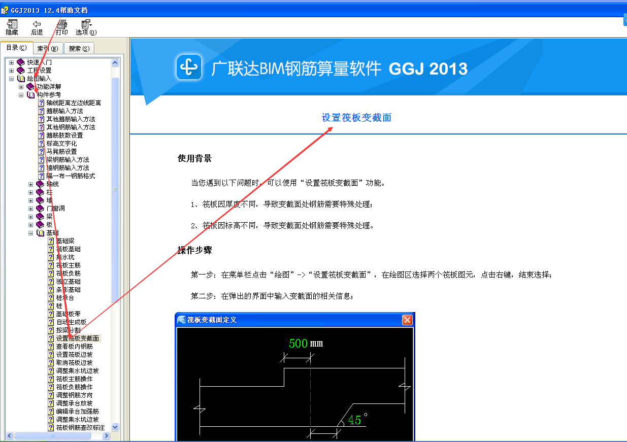Open the 墙钢筋输入方法 topic
This screenshot has width=627, height=442.
click(68, 168)
